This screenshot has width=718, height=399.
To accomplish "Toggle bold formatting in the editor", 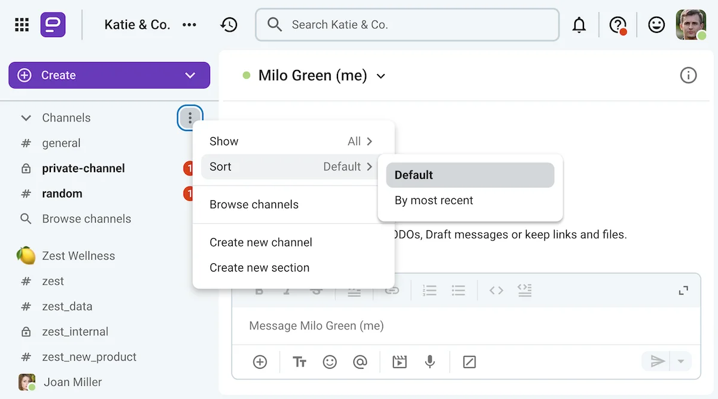I will tap(259, 290).
